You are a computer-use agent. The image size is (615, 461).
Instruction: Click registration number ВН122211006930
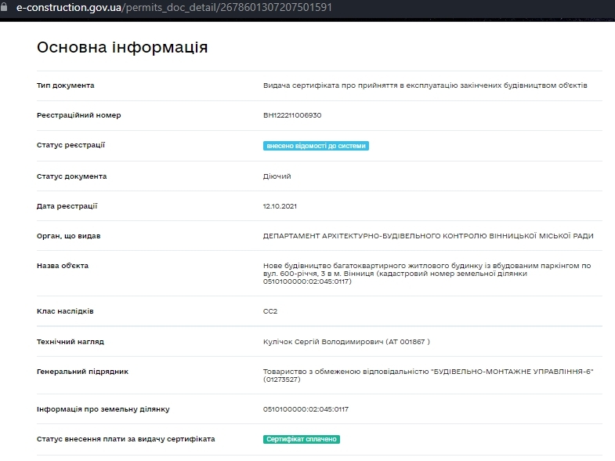(292, 115)
